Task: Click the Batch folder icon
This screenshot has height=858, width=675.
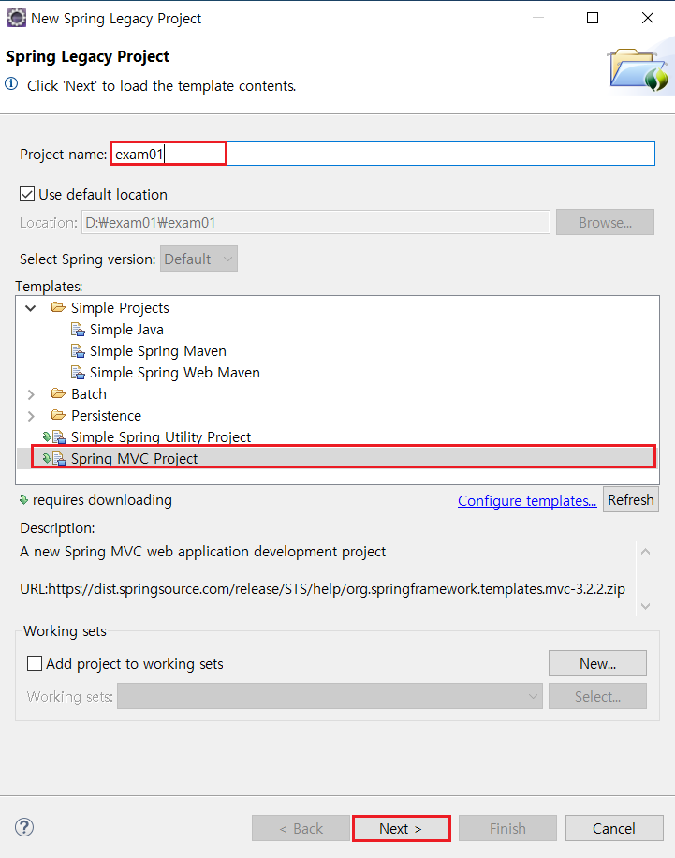Action: pos(59,393)
